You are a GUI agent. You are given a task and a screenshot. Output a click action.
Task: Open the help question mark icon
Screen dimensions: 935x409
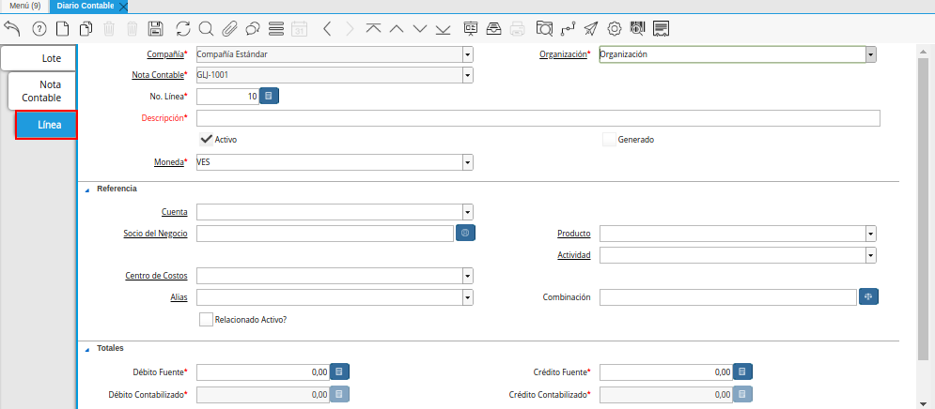(x=39, y=28)
